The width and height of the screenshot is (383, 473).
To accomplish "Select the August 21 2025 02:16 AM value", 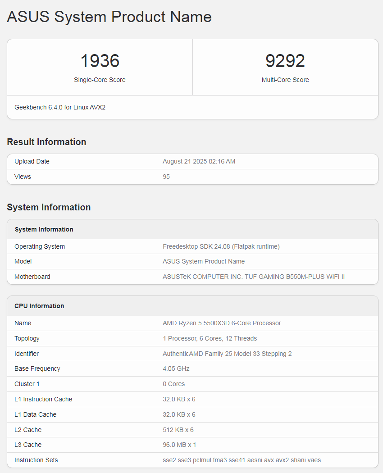I will point(199,161).
